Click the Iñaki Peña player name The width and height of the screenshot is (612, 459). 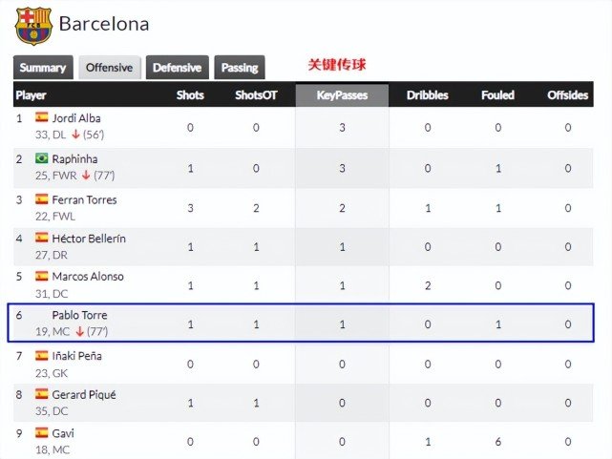click(77, 356)
